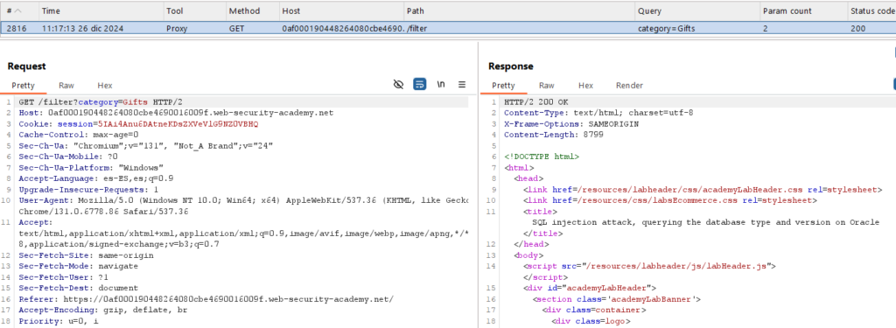Image resolution: width=896 pixels, height=328 pixels.
Task: Click the Sec-Fetch-User: ?1 line
Action: point(63,277)
